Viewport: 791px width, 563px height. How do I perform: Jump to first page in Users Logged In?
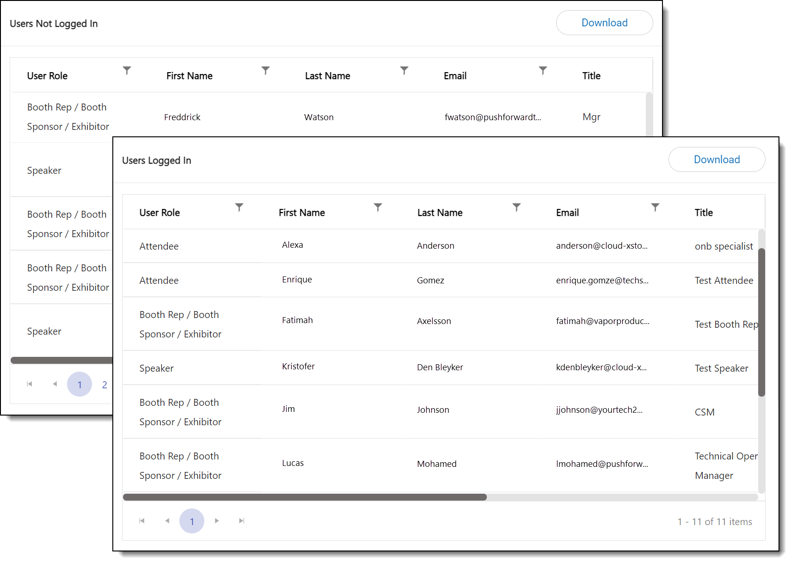pos(142,521)
